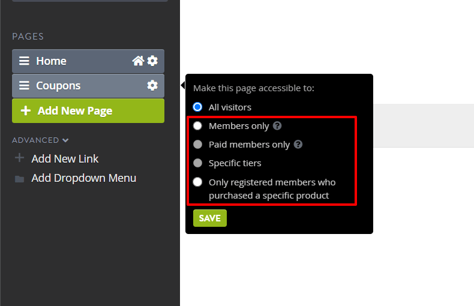Viewport: 474px width, 306px height.
Task: Grab the hamburger handle on Coupons row
Action: [24, 86]
